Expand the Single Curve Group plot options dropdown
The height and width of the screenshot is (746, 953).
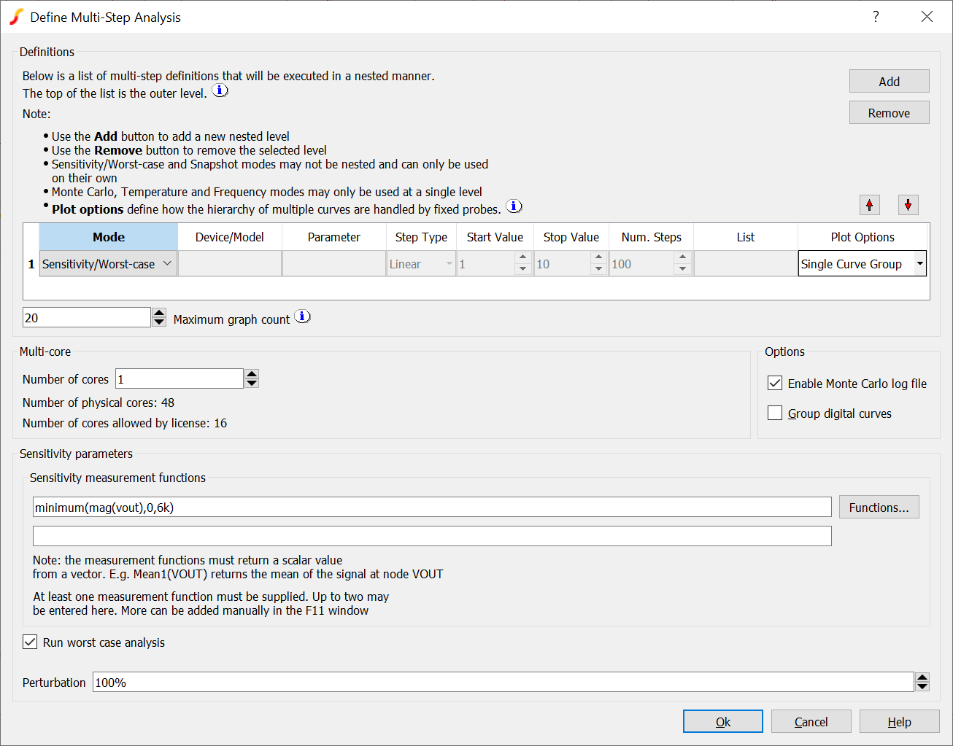pyautogui.click(x=919, y=264)
